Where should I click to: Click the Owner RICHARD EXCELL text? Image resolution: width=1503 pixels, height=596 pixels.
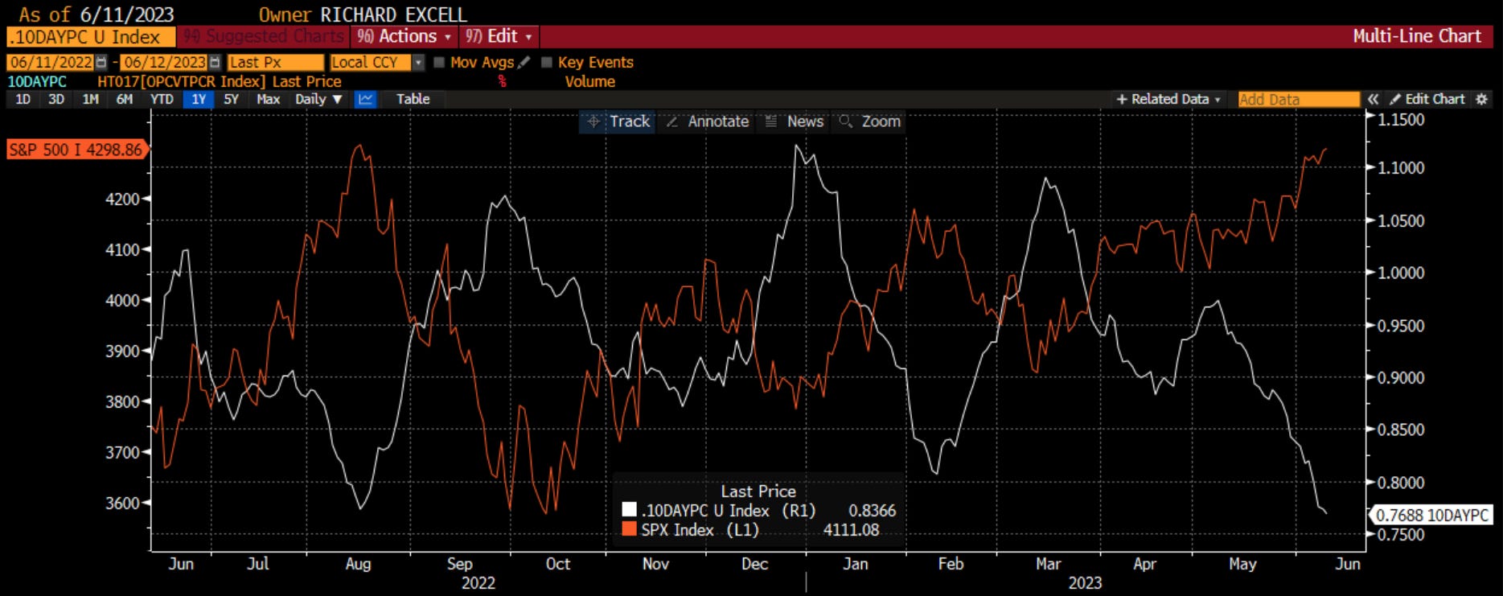click(x=363, y=14)
